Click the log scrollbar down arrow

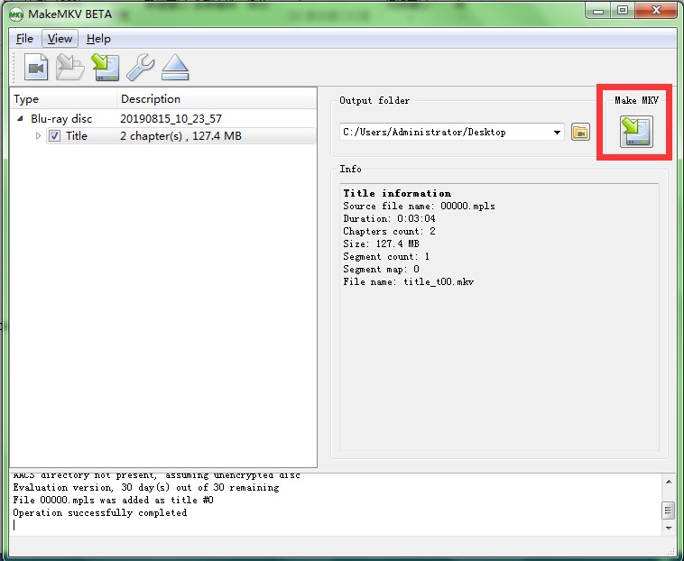point(669,528)
